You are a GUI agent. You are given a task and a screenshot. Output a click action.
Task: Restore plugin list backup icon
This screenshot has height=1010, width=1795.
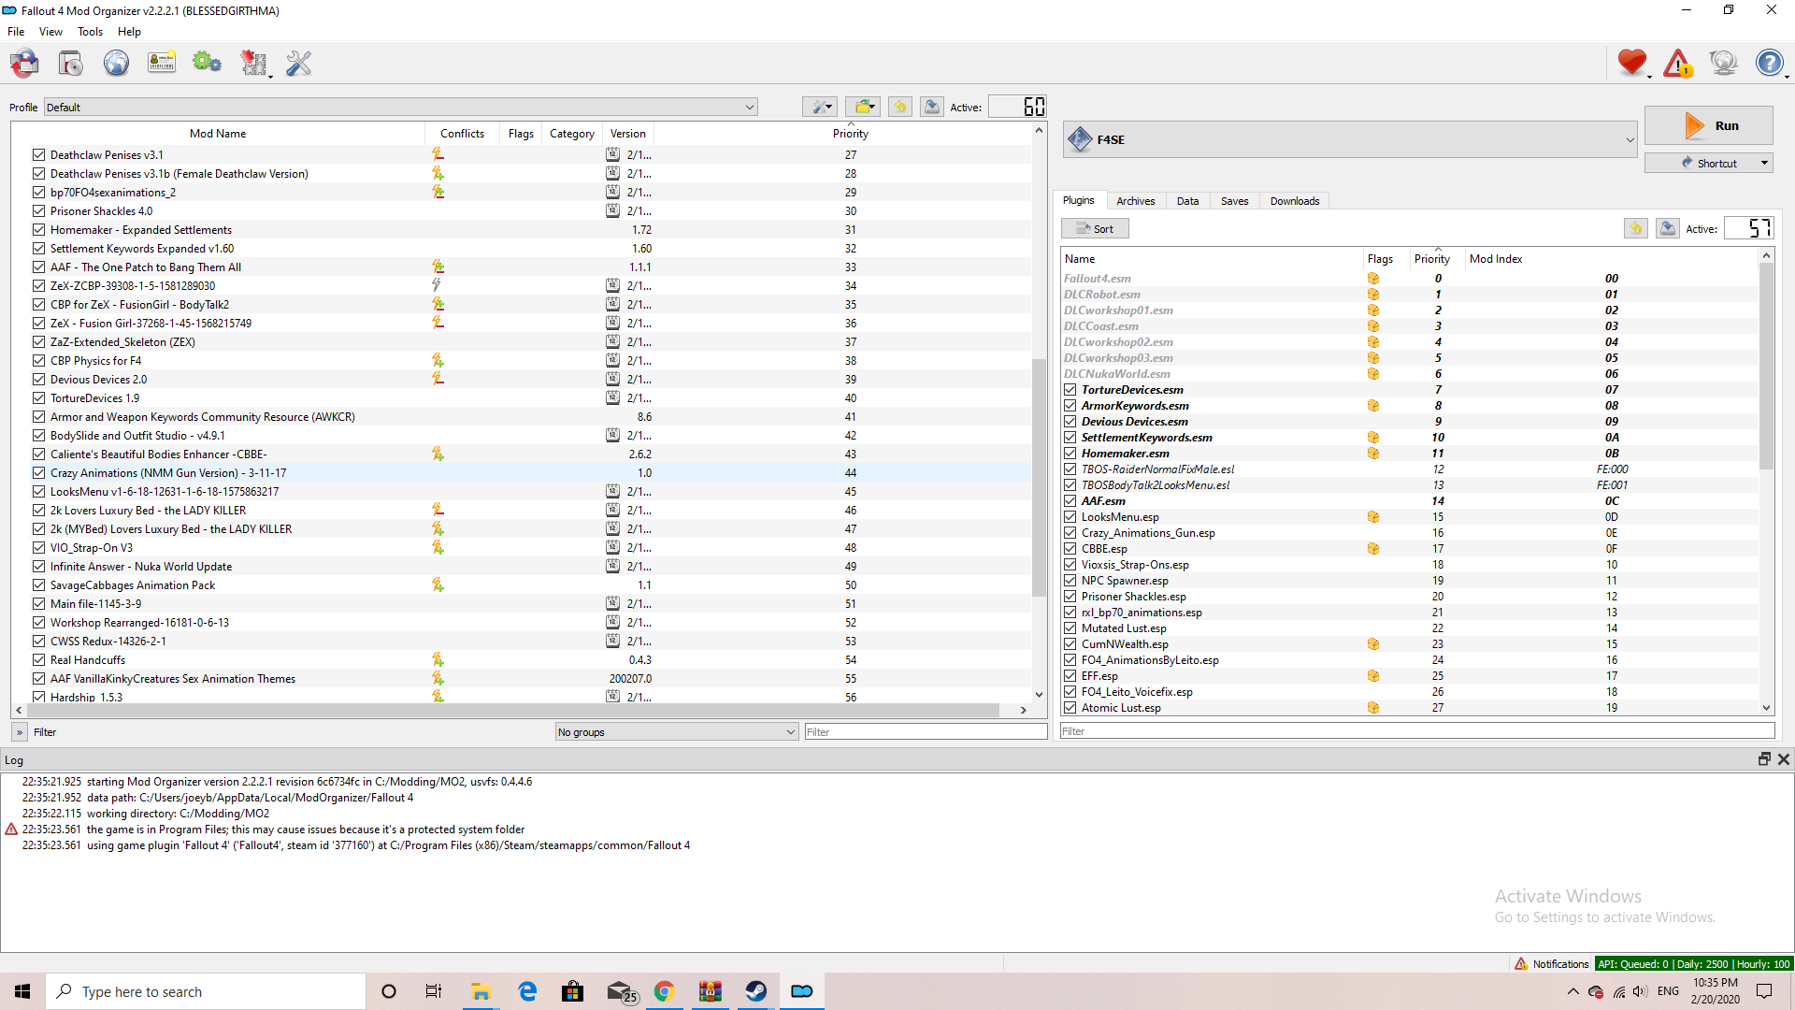point(1636,228)
